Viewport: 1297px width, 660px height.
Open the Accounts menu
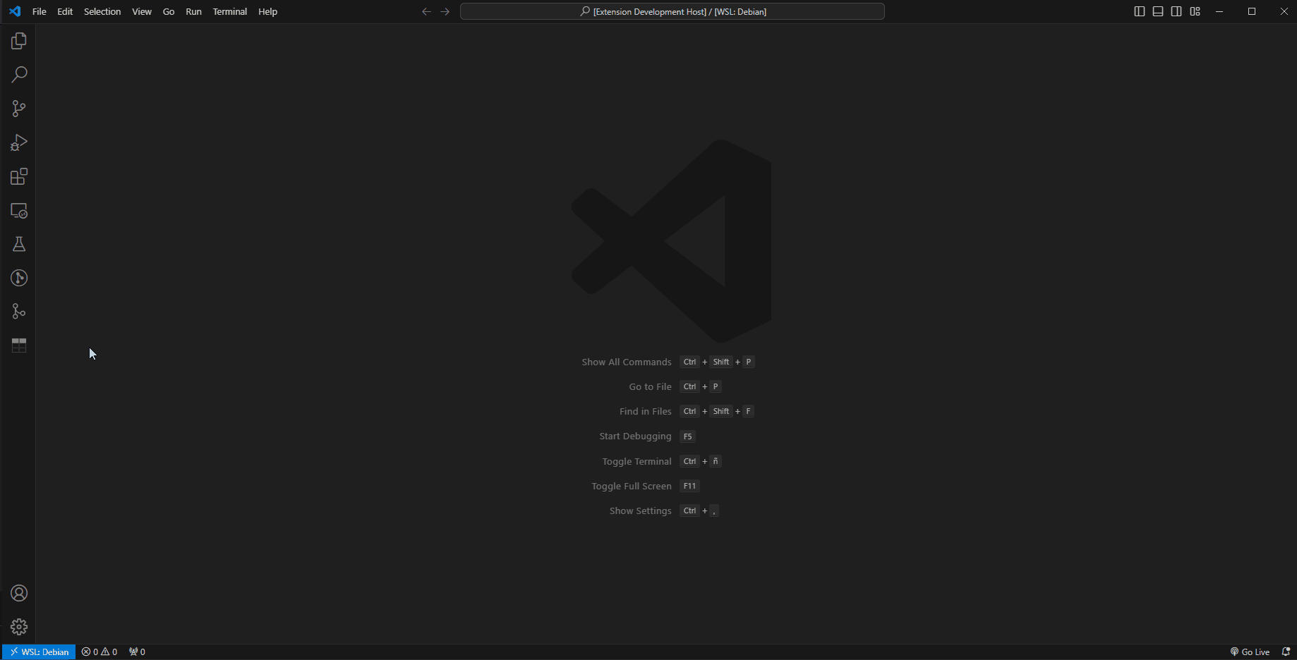(19, 593)
